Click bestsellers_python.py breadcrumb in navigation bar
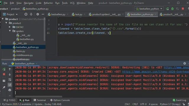The image size is (189, 106). click(36, 9)
